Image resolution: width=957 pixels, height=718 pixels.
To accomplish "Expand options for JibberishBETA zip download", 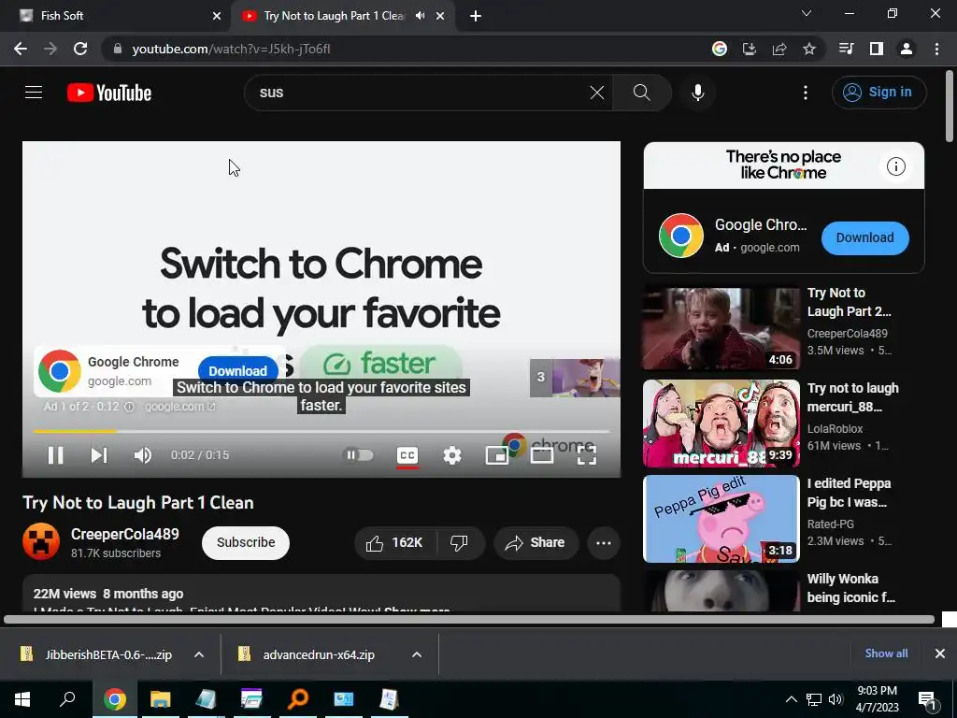I will (x=199, y=654).
